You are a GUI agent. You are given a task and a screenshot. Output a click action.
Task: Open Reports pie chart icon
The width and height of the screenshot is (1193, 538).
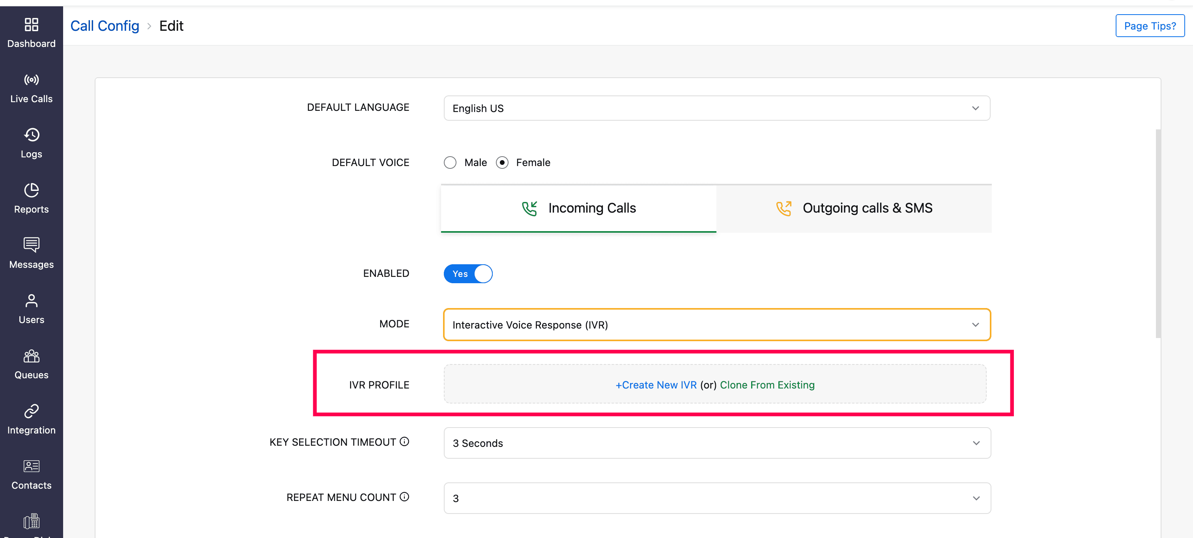[31, 190]
